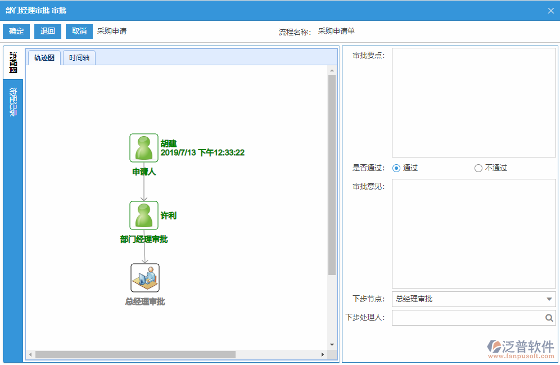This screenshot has height=365, width=560.
Task: Click the 退回 button
Action: [48, 31]
